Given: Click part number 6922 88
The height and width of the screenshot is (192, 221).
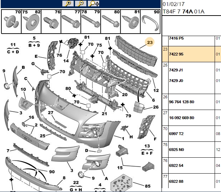Looking at the screenshot, I should 176,181.
